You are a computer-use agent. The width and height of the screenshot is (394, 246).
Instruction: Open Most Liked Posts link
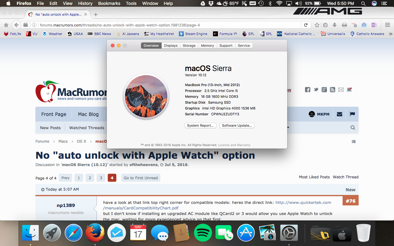(x=314, y=177)
